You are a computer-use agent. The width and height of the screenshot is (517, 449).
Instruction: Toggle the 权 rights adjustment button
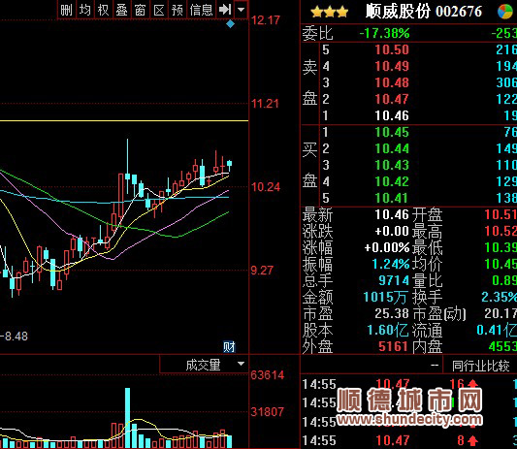(x=103, y=10)
